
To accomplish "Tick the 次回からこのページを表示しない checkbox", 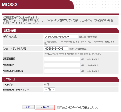I will pyautogui.click(x=58, y=107).
